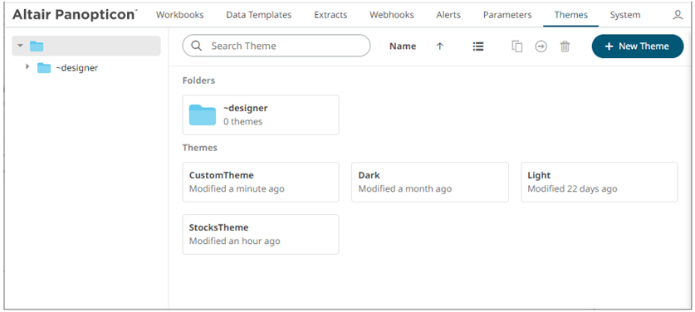Click the copy theme icon
Screen dimensions: 695x312
[x=516, y=46]
